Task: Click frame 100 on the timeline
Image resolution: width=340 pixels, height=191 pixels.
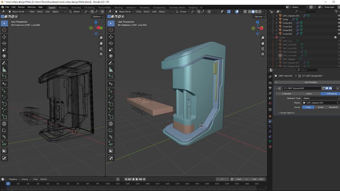Action: [108, 184]
